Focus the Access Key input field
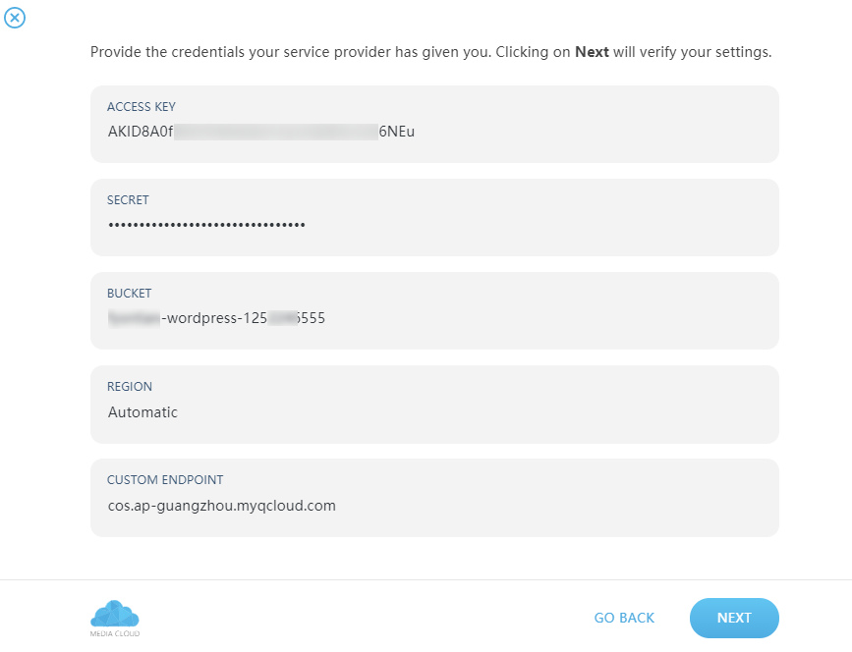This screenshot has width=852, height=652. point(434,124)
